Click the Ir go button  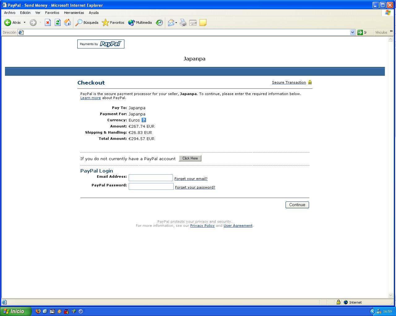pyautogui.click(x=362, y=32)
